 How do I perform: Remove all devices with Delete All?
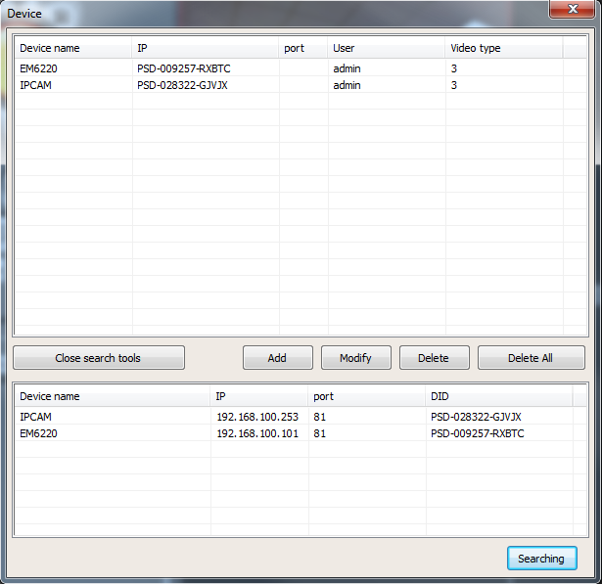(532, 358)
